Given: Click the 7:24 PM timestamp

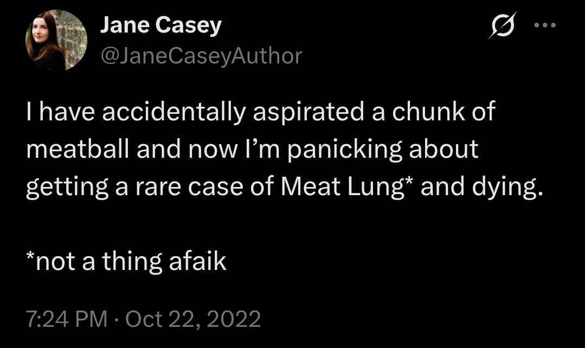Looking at the screenshot, I should [x=66, y=319].
